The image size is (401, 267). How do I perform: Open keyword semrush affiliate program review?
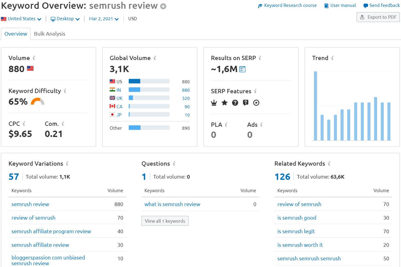[51, 231]
